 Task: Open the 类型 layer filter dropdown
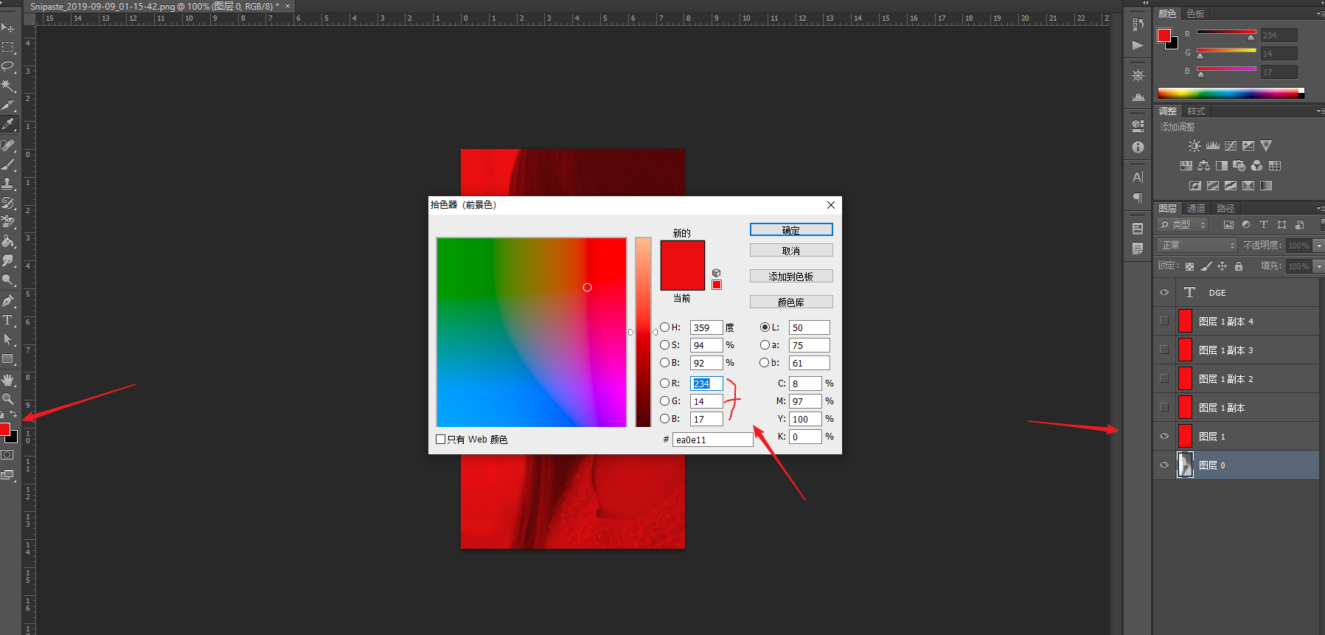(x=1183, y=225)
